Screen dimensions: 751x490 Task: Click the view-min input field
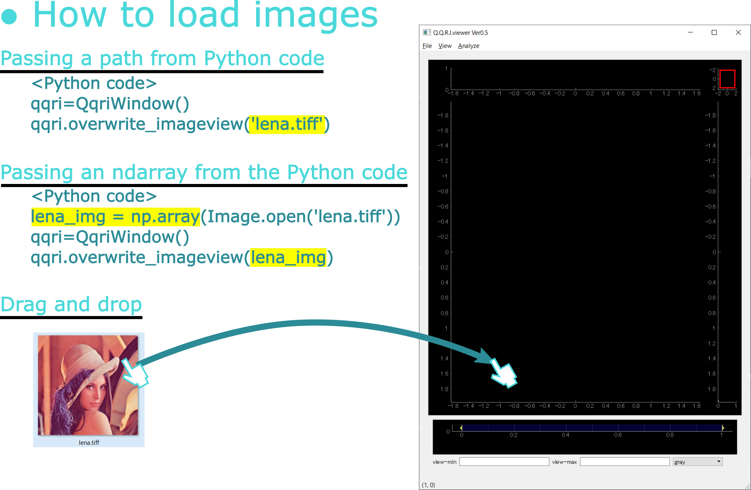504,461
